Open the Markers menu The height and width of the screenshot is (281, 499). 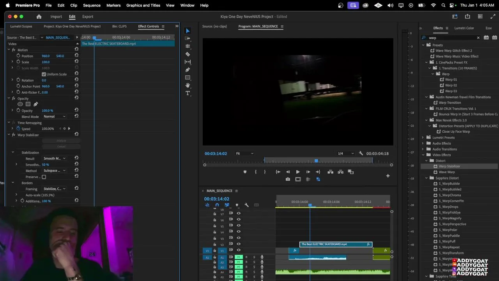point(113,5)
